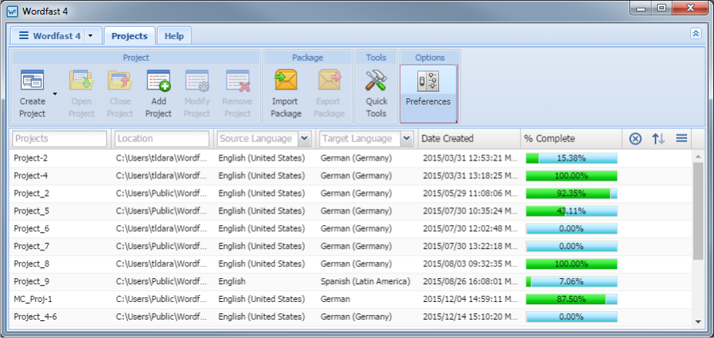Click the sort arrows icon

click(659, 138)
